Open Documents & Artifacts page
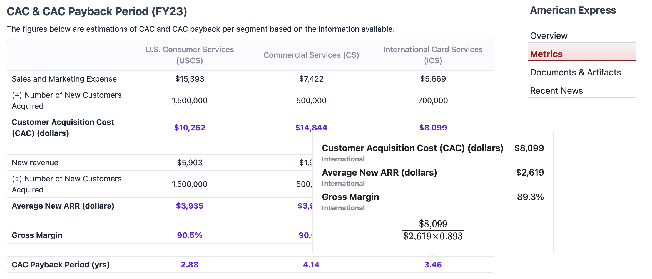 (575, 72)
